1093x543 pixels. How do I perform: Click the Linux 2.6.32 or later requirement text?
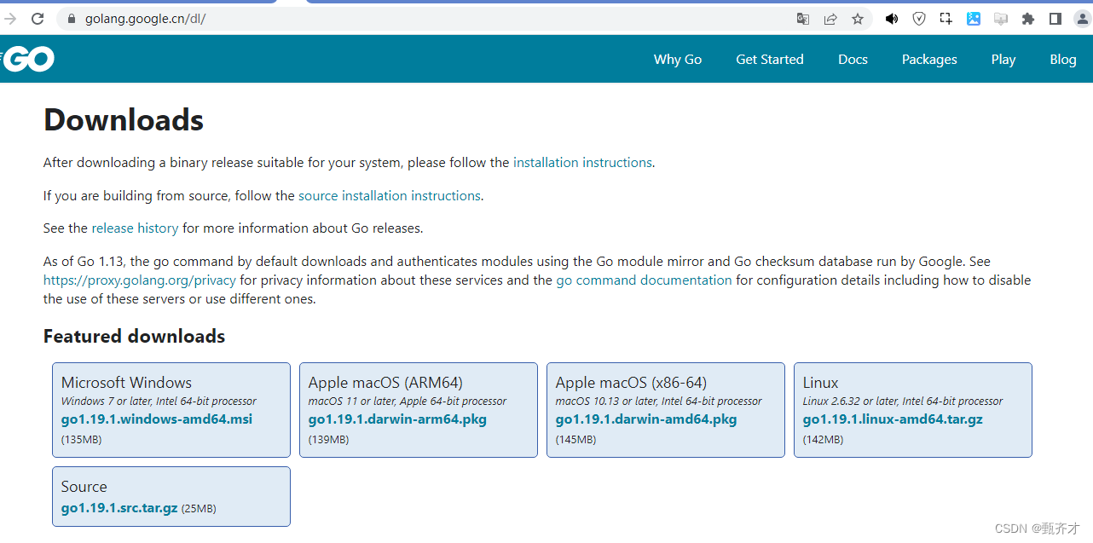coord(903,401)
